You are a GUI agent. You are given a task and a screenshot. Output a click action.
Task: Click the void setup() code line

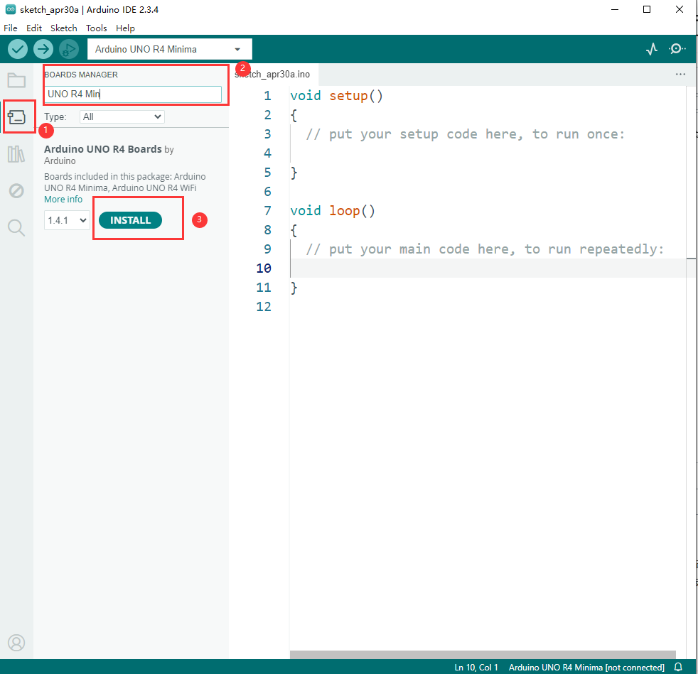point(336,96)
